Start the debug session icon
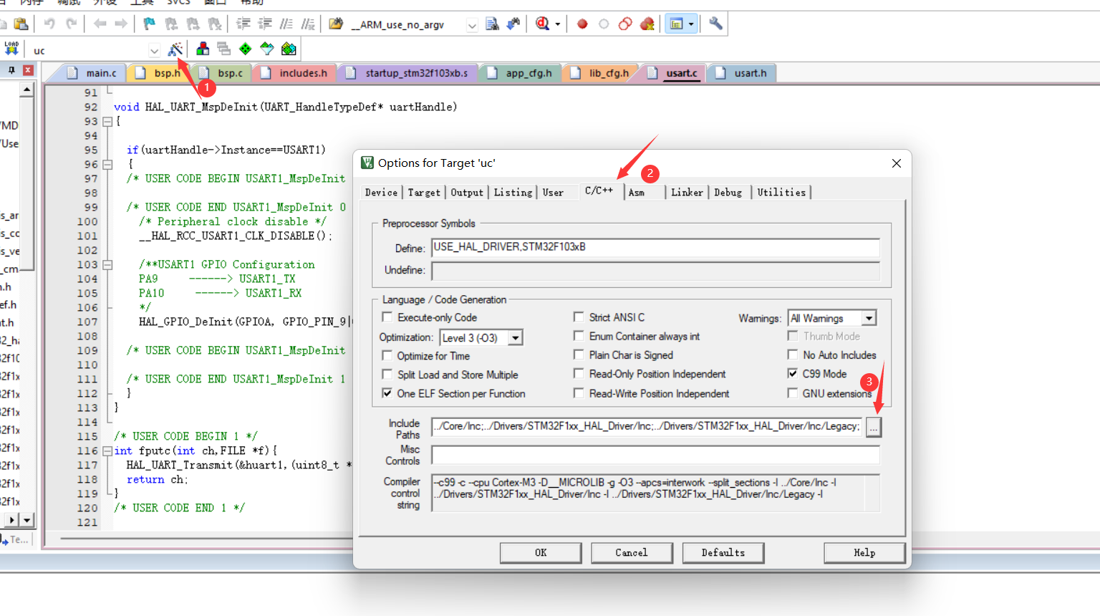 click(x=543, y=24)
